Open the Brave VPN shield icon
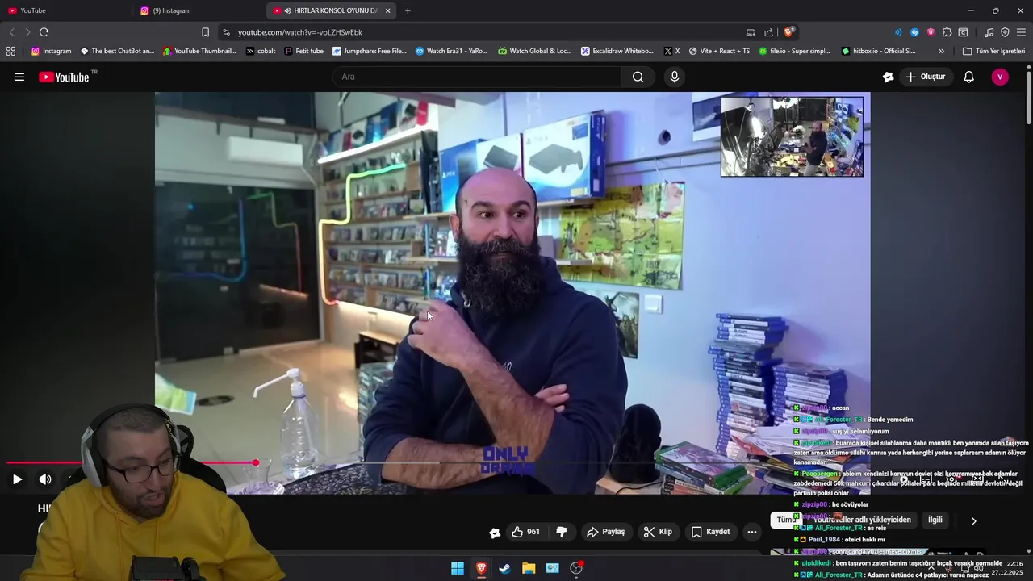The image size is (1033, 581). click(1005, 32)
